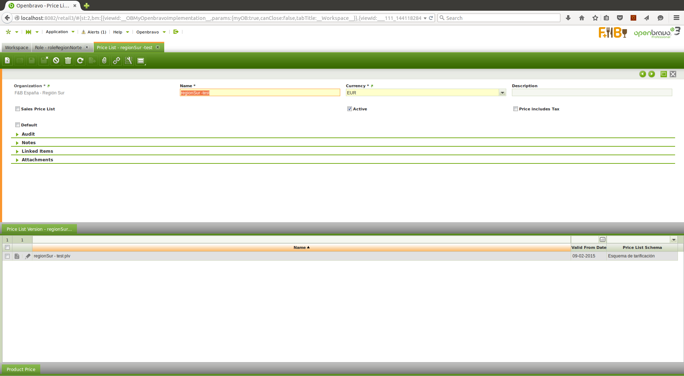
Task: Refresh the record with the reload icon
Action: pyautogui.click(x=80, y=61)
